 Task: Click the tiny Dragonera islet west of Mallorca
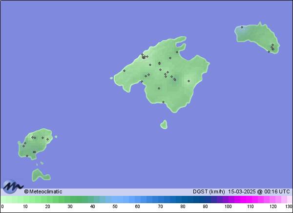tap(111, 78)
